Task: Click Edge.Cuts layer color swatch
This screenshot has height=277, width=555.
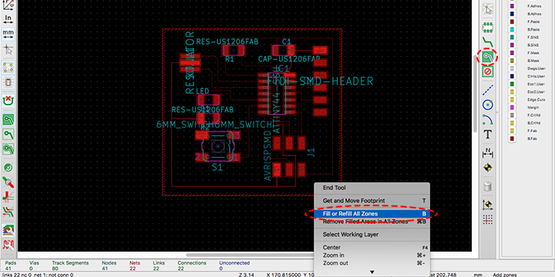Action: click(512, 99)
